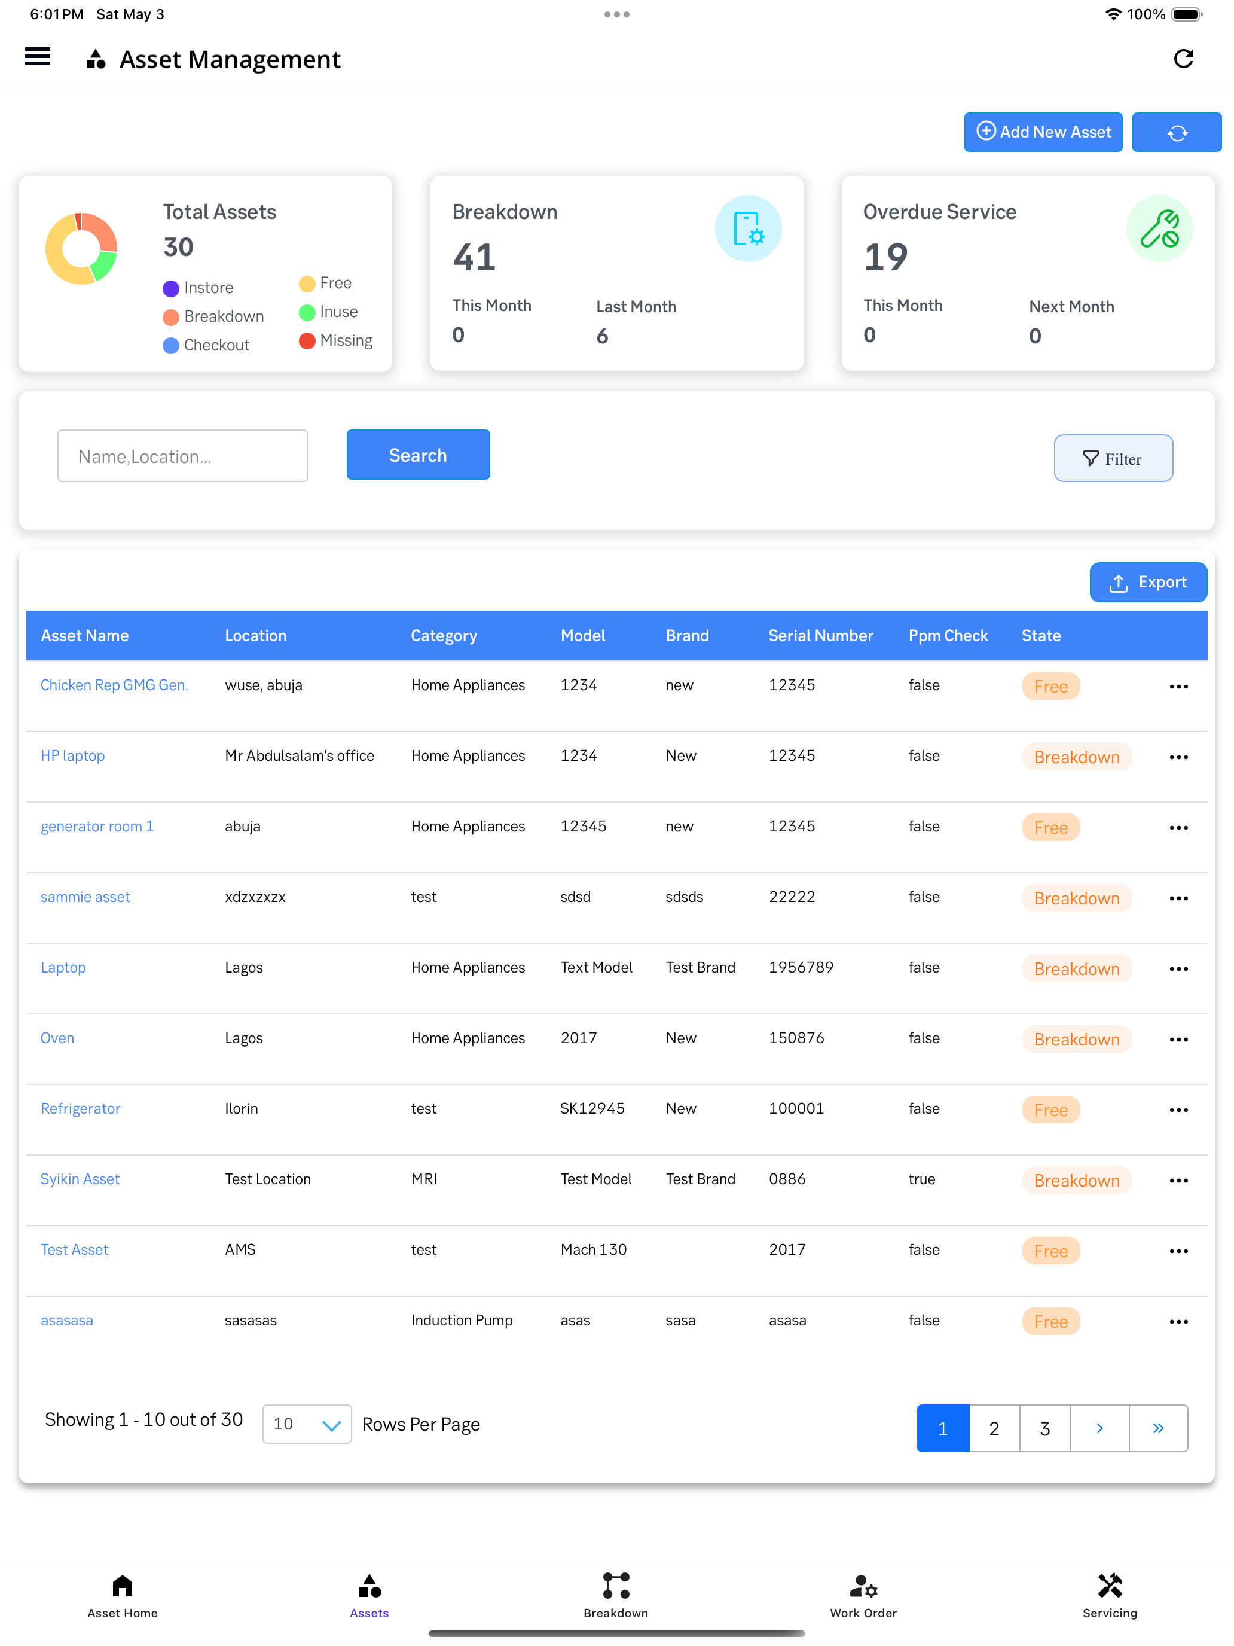
Task: Select the Free legend yellow dot
Action: [x=307, y=284]
